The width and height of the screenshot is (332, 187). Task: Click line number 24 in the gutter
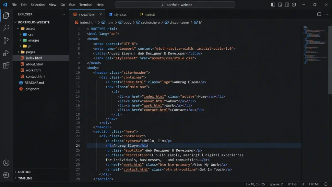(78, 145)
